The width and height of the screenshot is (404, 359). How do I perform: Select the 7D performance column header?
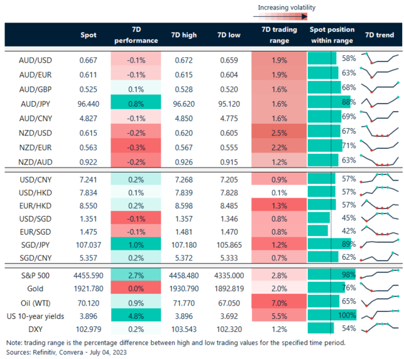136,35
